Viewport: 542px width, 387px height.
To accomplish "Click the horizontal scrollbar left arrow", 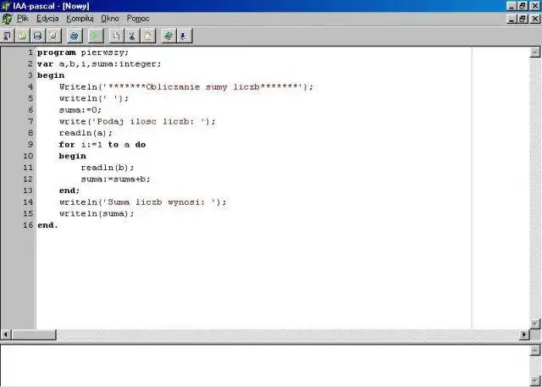I will click(6, 334).
